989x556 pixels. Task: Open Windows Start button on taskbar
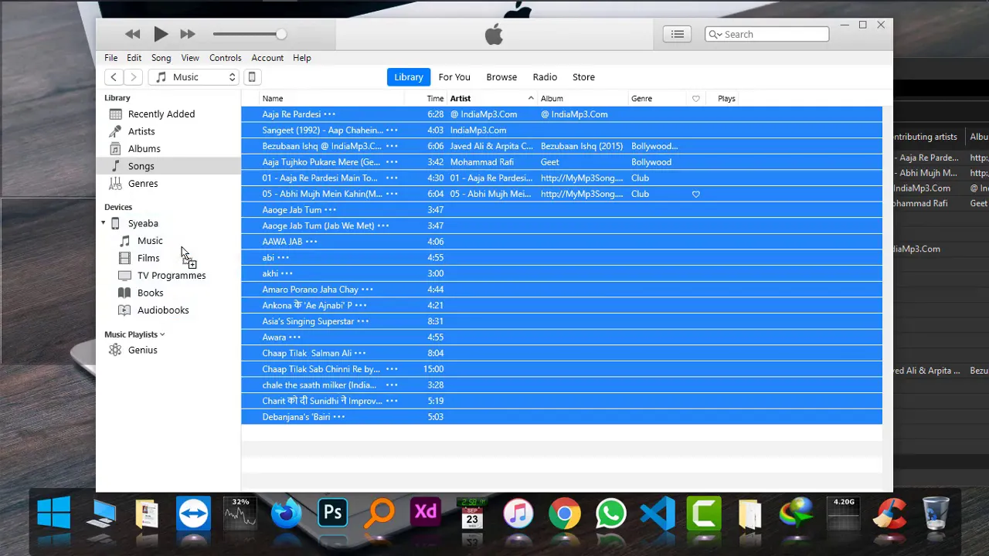coord(54,513)
